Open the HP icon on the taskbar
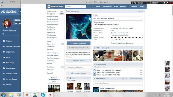The width and height of the screenshot is (173, 97). [x=35, y=95]
